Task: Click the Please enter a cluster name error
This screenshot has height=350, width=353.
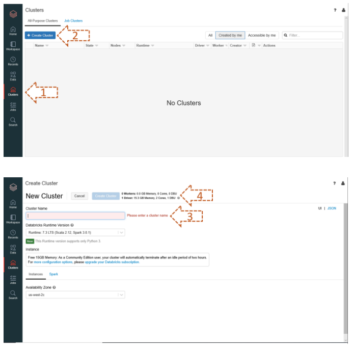Action: [x=147, y=216]
